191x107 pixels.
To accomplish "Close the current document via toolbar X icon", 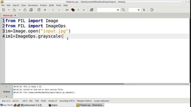I will (x=45, y=10).
